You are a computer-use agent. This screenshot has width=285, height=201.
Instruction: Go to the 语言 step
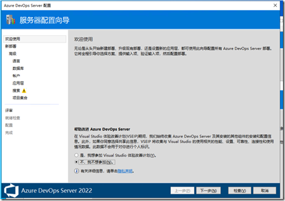pyautogui.click(x=16, y=61)
